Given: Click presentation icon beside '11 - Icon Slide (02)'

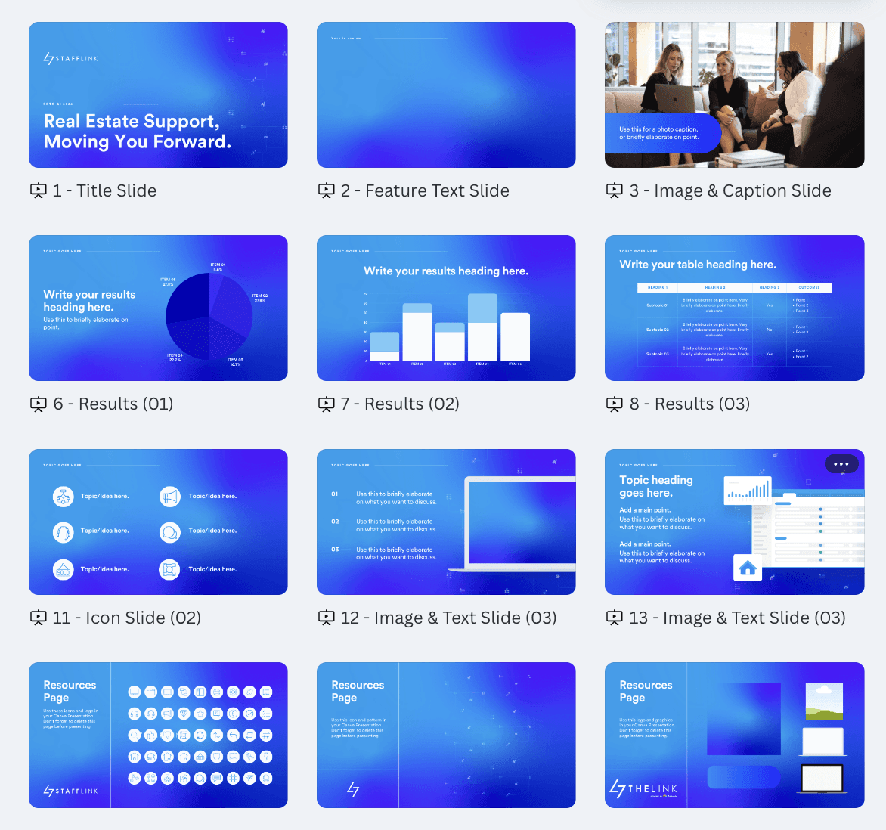Looking at the screenshot, I should pos(39,618).
